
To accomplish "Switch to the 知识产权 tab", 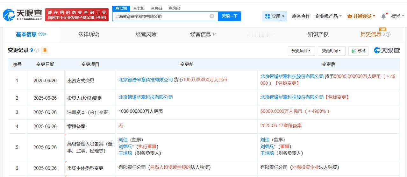I will coord(318,34).
